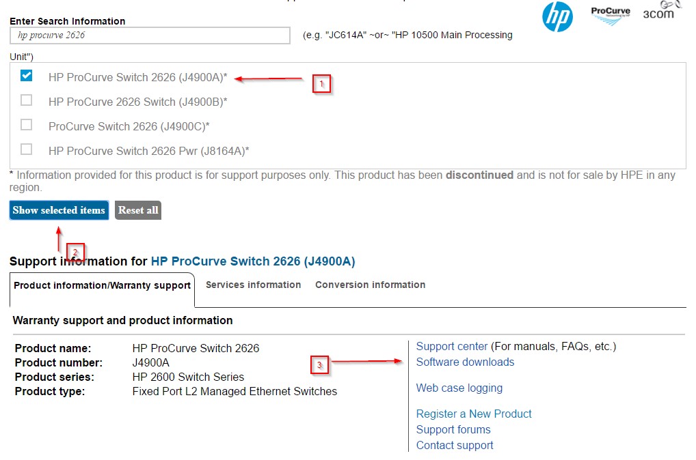Click the Show selected items button
This screenshot has width=696, height=460.
(x=59, y=210)
